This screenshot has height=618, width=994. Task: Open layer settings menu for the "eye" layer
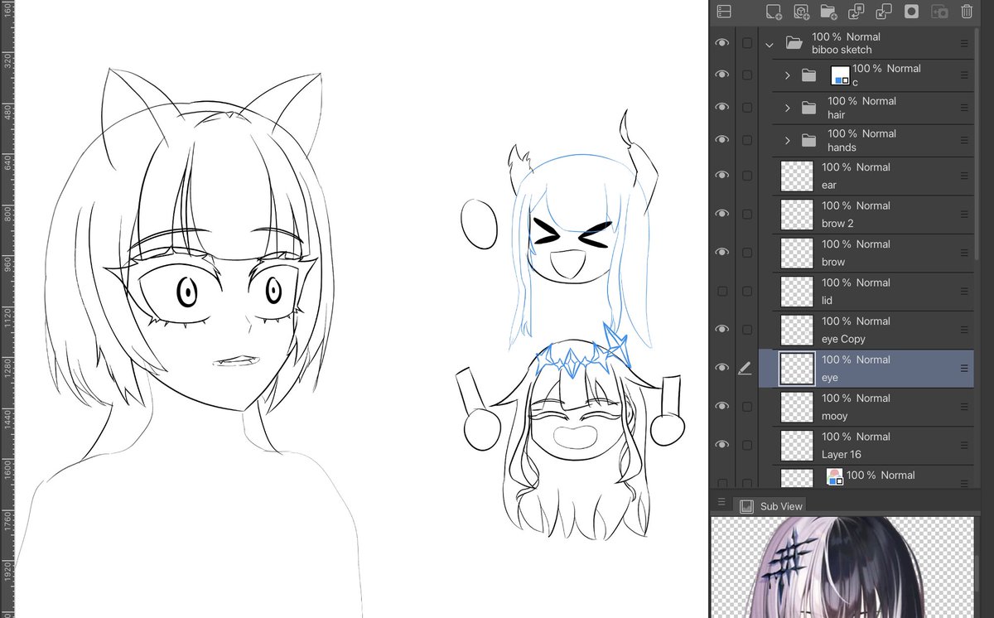966,367
